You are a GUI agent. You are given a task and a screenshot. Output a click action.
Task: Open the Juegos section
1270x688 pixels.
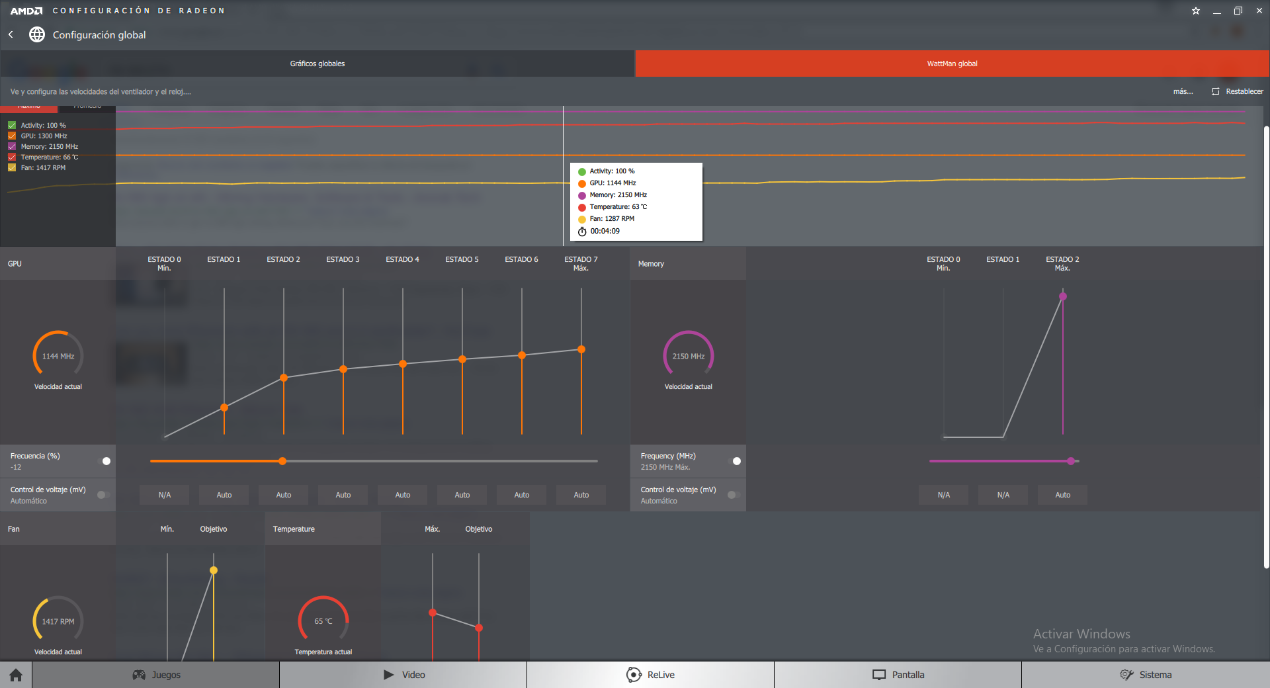pyautogui.click(x=156, y=675)
